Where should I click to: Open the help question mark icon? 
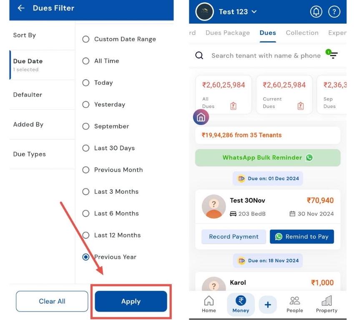(334, 12)
